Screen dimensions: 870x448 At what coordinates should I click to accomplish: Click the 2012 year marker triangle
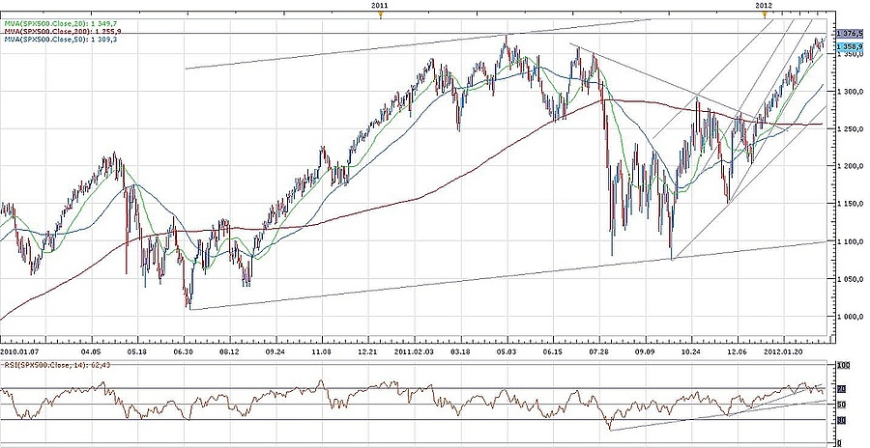765,14
